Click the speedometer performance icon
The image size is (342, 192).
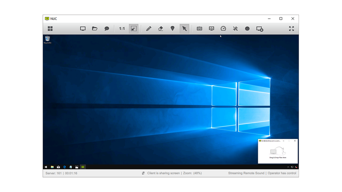[223, 29]
